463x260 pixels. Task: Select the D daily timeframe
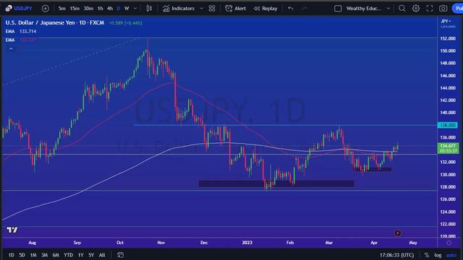[x=119, y=9]
